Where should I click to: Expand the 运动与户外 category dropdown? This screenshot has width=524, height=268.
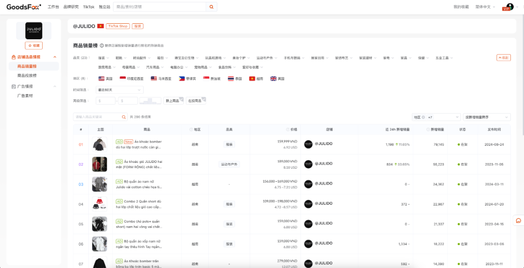[x=267, y=58]
